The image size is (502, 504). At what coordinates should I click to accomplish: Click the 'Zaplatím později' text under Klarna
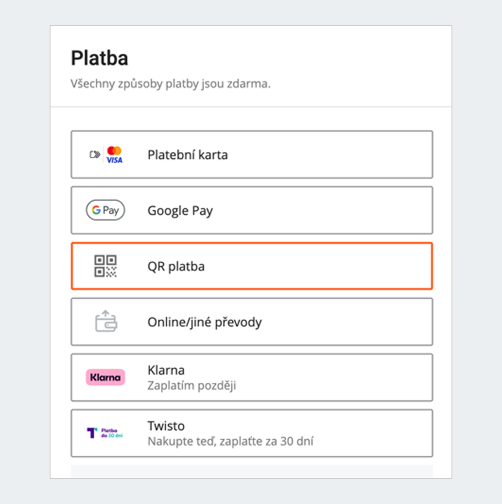click(x=191, y=385)
